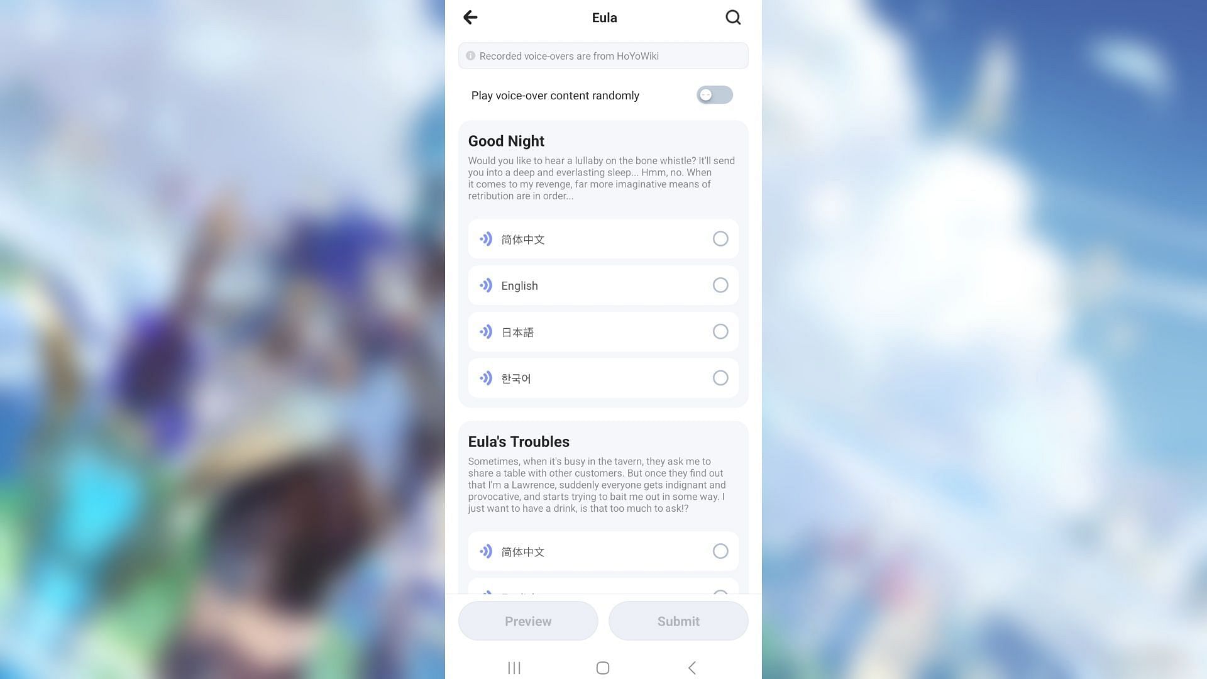Select the 한국어 radio button for Good Night

coord(720,378)
